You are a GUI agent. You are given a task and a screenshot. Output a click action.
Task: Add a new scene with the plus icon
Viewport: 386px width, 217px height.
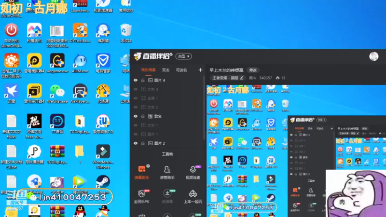pyautogui.click(x=200, y=70)
